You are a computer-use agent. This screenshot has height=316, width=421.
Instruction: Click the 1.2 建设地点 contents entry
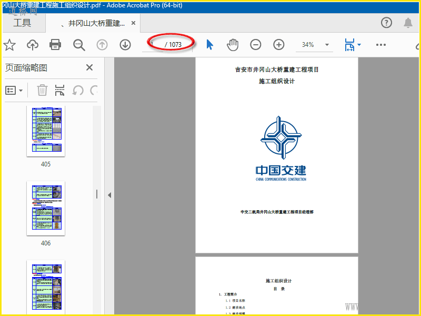pyautogui.click(x=235, y=308)
